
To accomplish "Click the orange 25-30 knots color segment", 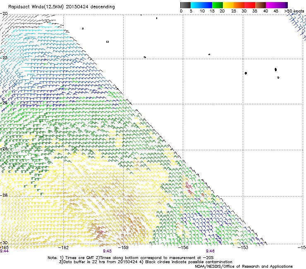I will click(x=239, y=5).
